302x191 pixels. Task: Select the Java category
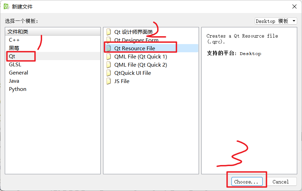[53, 81]
